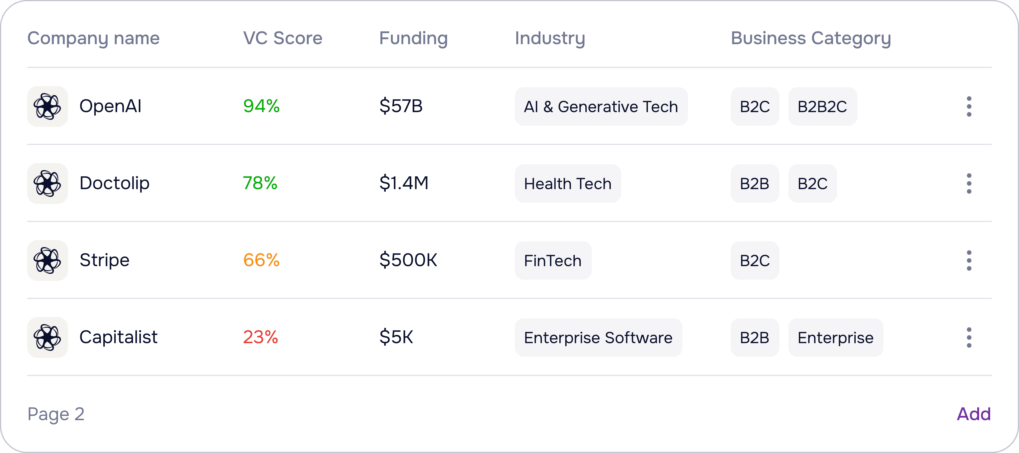1019x453 pixels.
Task: Click the B2B2C category tag for OpenAI
Action: (x=822, y=106)
